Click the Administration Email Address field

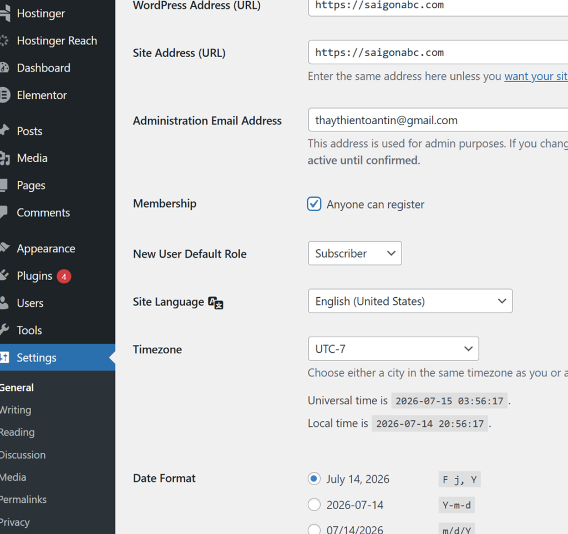(x=438, y=120)
